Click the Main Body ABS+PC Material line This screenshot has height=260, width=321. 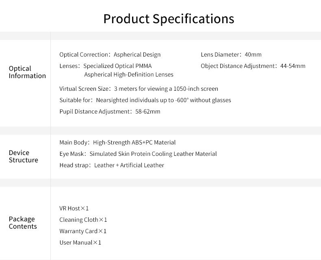pos(117,142)
